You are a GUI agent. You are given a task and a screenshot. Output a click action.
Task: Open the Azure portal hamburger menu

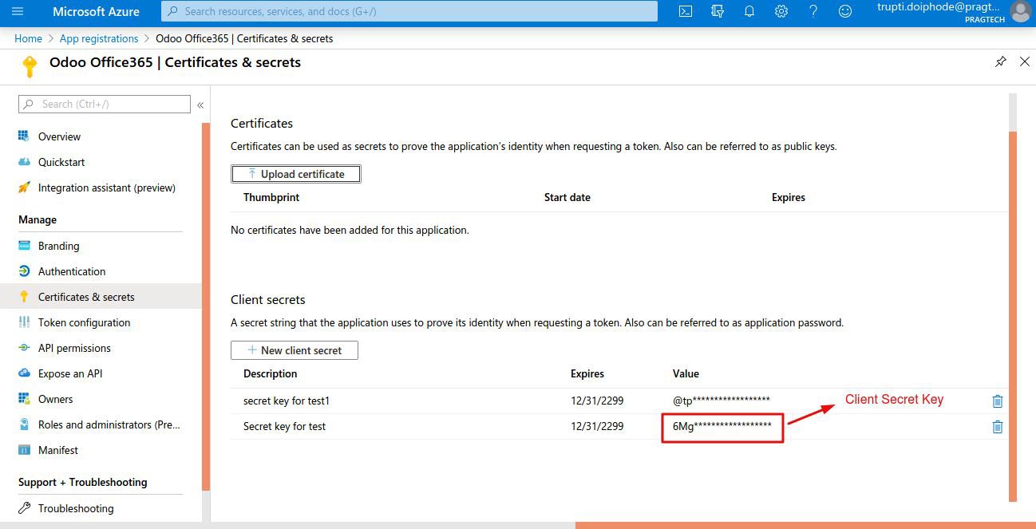click(x=18, y=11)
